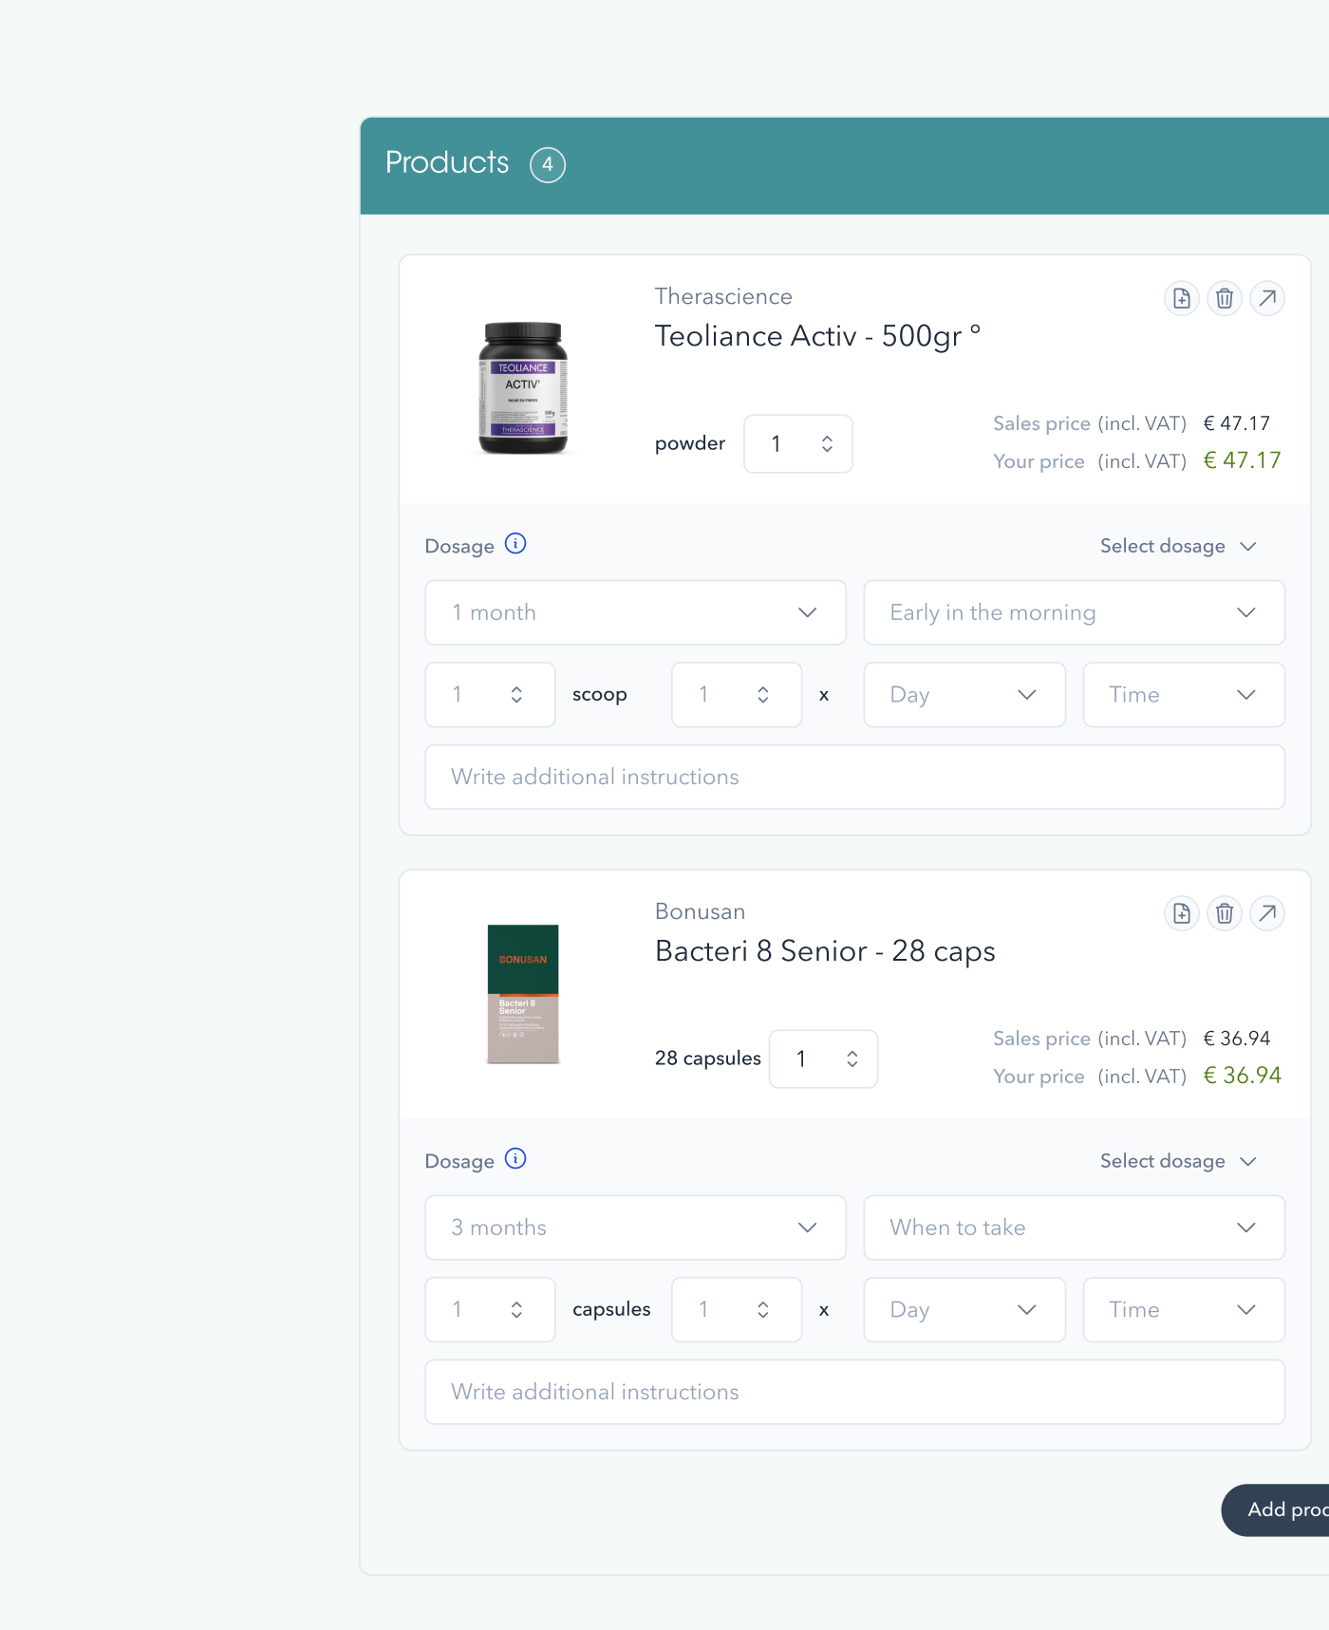
Task: Click add-note icon on Bacteri 8 Senior card
Action: click(1182, 913)
